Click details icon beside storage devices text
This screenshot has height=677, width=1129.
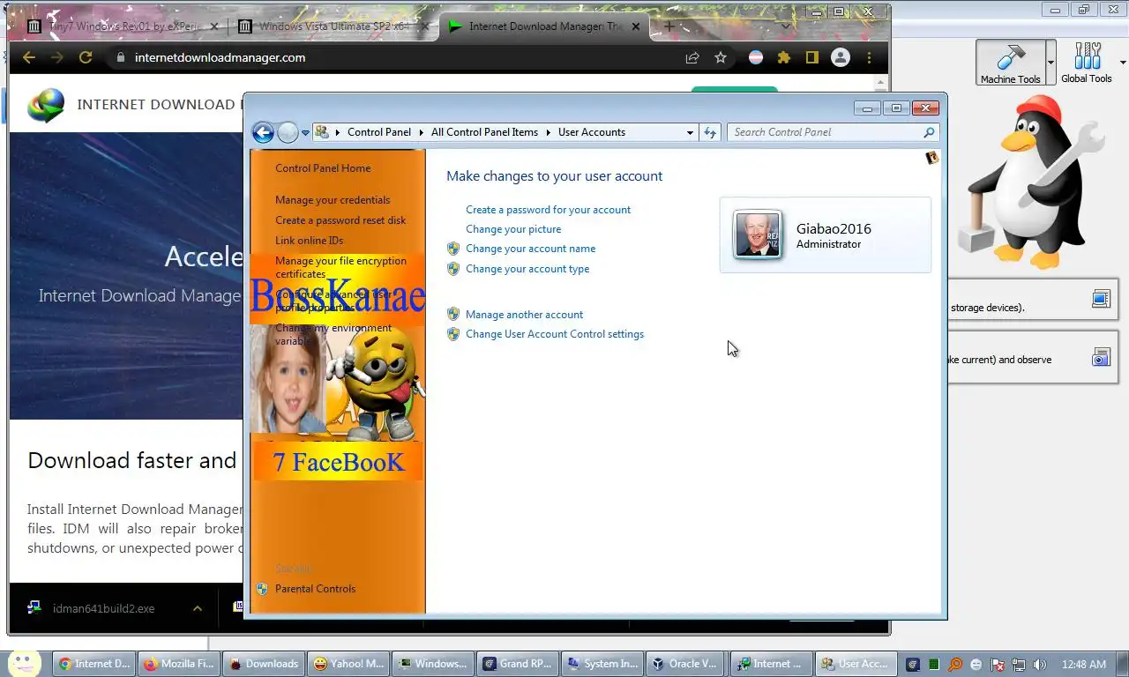pyautogui.click(x=1101, y=299)
